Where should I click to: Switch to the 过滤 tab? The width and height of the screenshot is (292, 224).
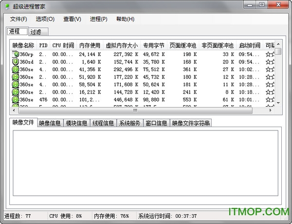click(x=38, y=32)
